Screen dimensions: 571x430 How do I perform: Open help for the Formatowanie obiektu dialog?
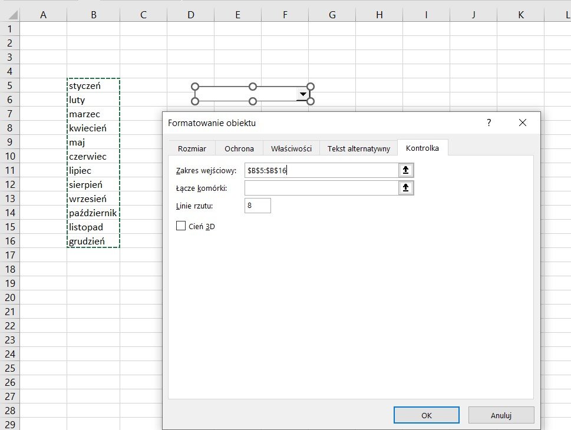point(489,123)
